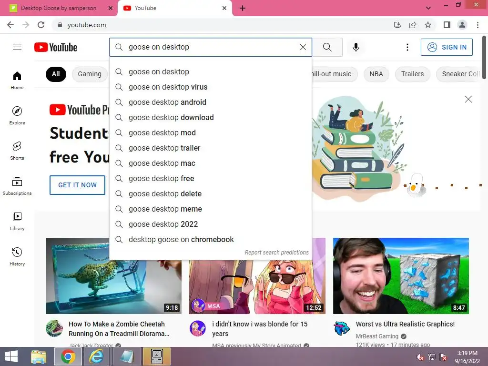The width and height of the screenshot is (488, 366).
Task: Click MrBeast Gaming channel name
Action: [377, 336]
